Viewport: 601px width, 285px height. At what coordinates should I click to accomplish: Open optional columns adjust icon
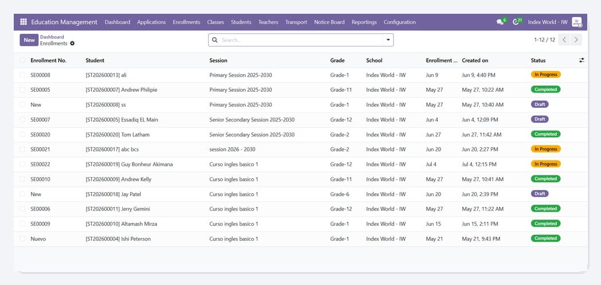click(x=582, y=60)
